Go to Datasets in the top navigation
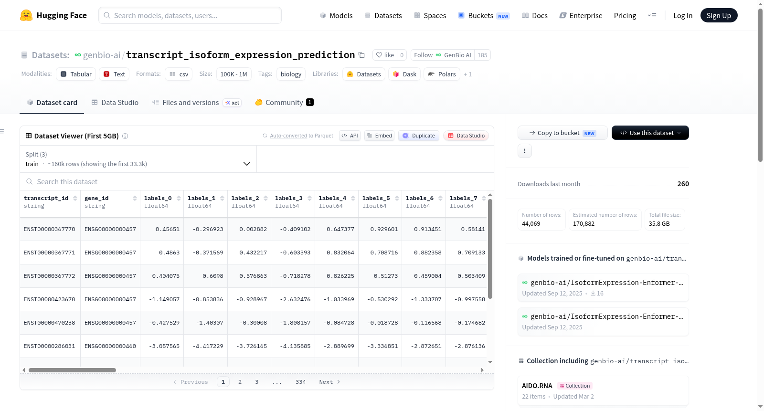The image size is (764, 411). coord(383,15)
